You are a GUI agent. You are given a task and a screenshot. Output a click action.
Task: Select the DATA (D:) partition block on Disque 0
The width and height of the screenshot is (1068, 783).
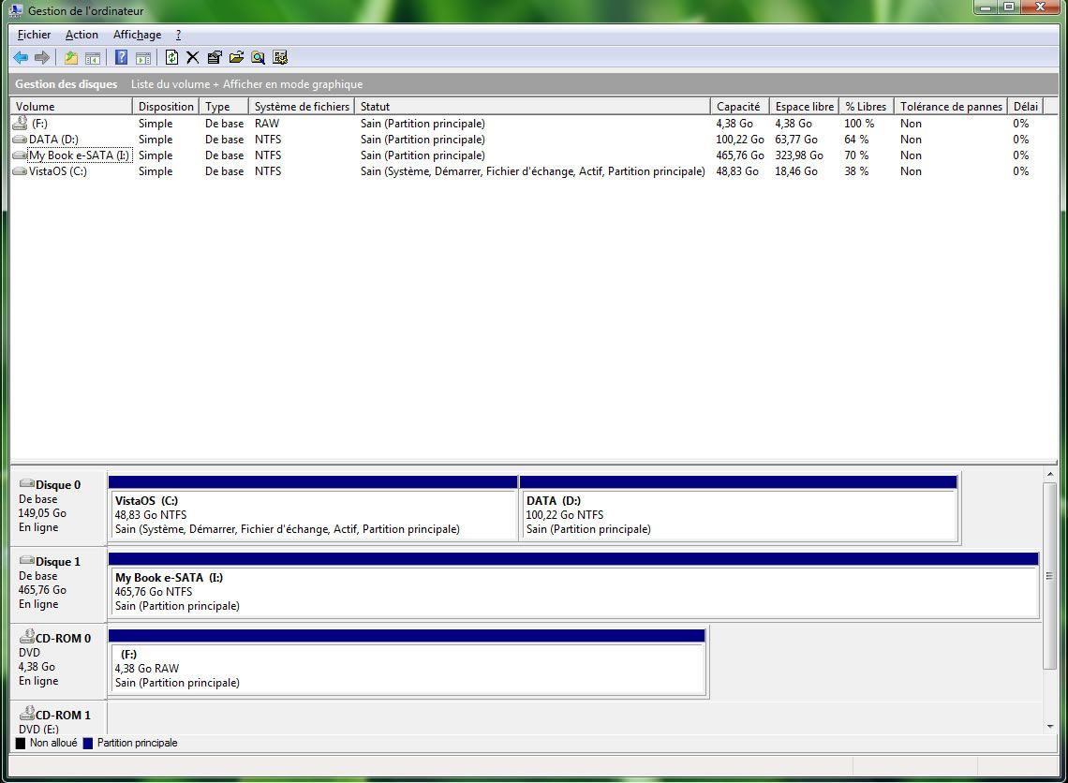tap(738, 509)
